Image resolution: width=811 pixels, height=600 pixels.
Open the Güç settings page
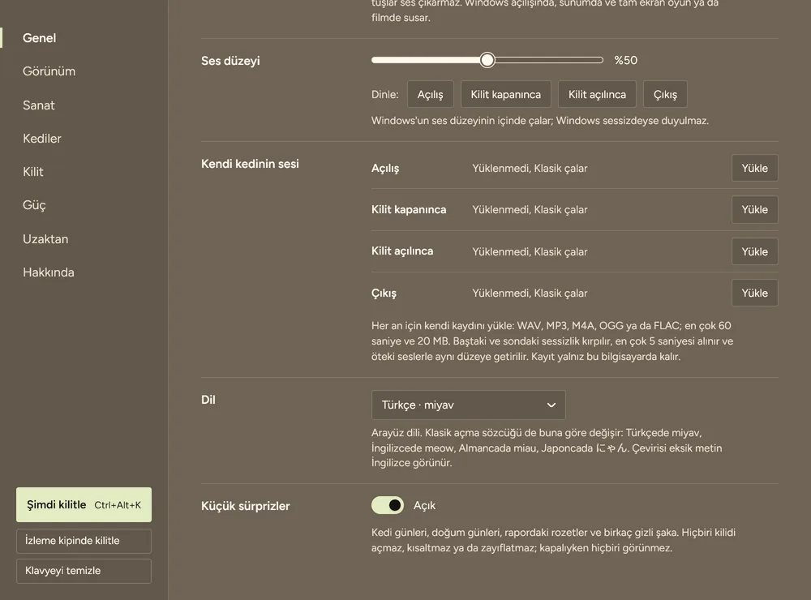pos(34,205)
